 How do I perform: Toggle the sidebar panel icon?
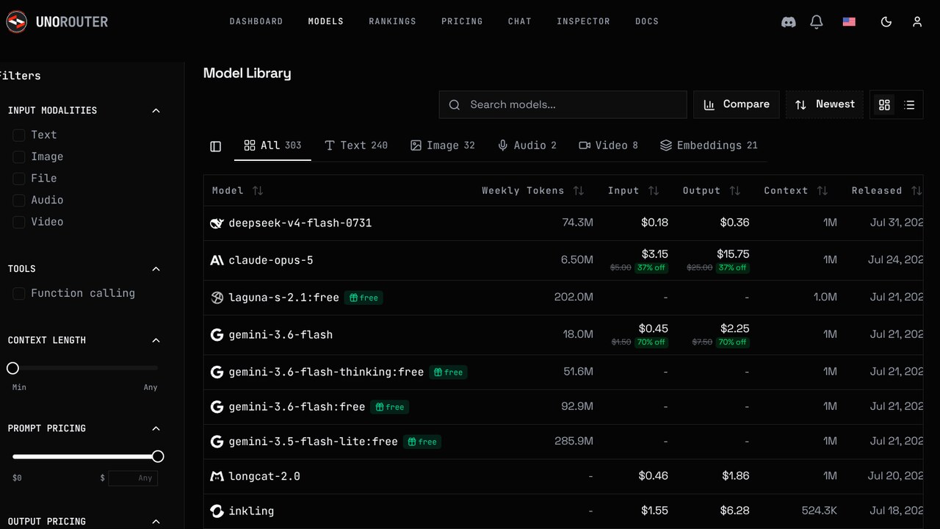[x=216, y=146]
